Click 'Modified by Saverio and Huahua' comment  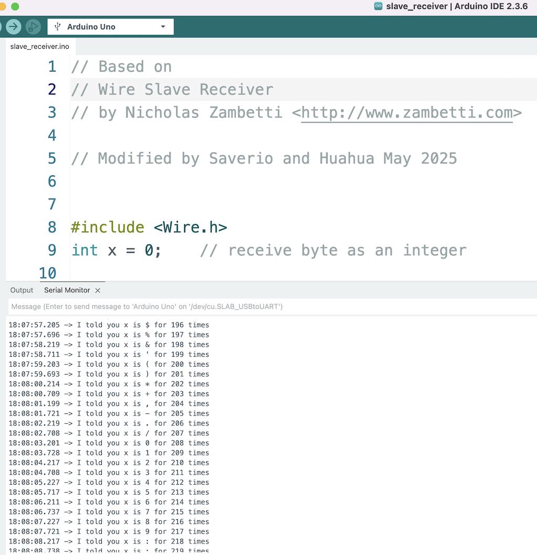[236, 158]
